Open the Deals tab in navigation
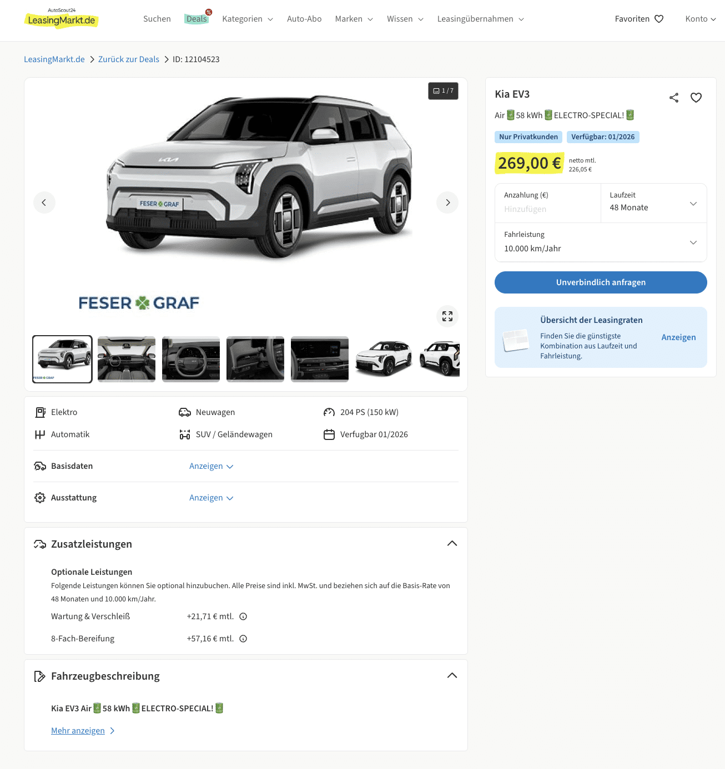The image size is (725, 769). [197, 19]
